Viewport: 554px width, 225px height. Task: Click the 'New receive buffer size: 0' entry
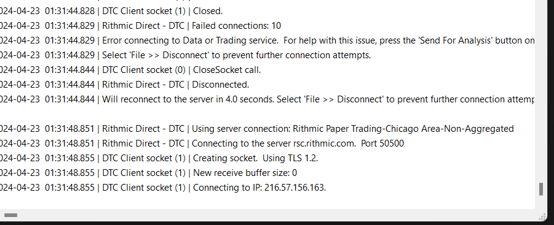tap(149, 173)
